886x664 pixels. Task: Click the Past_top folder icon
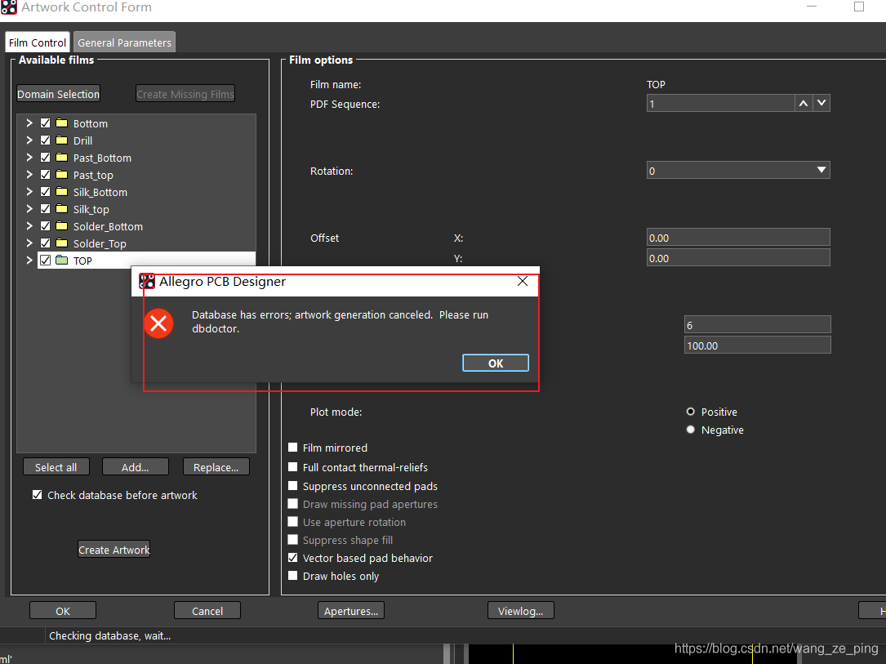[x=61, y=175]
